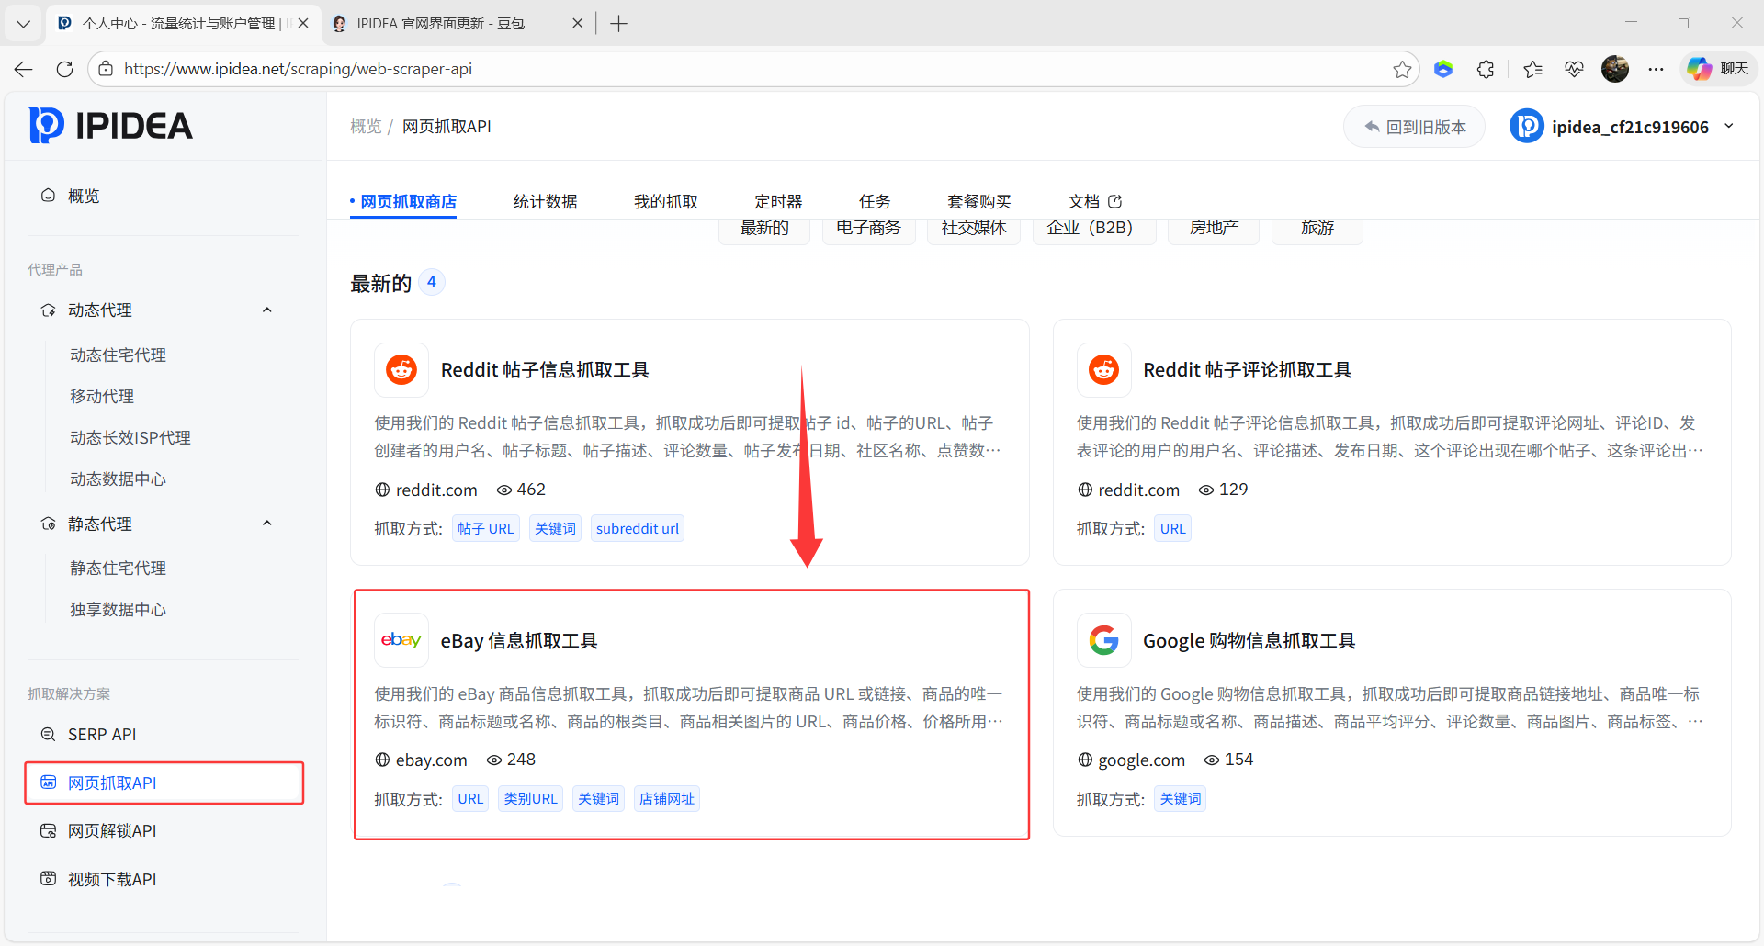Refresh the page with reload icon
1764x946 pixels.
pyautogui.click(x=64, y=69)
